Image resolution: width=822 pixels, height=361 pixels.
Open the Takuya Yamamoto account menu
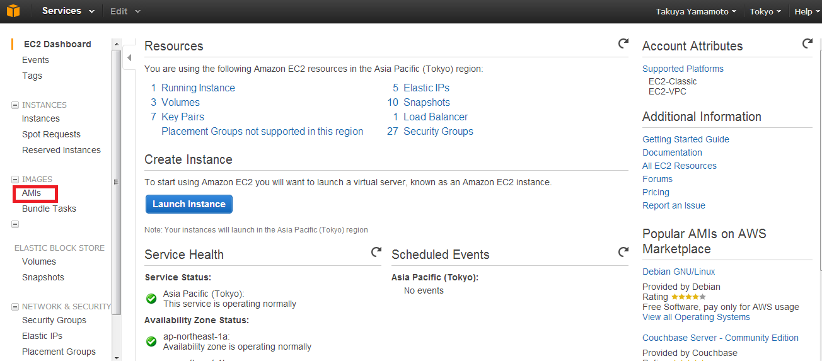coord(696,11)
